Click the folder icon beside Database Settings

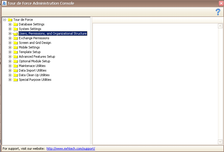pyautogui.click(x=15, y=24)
